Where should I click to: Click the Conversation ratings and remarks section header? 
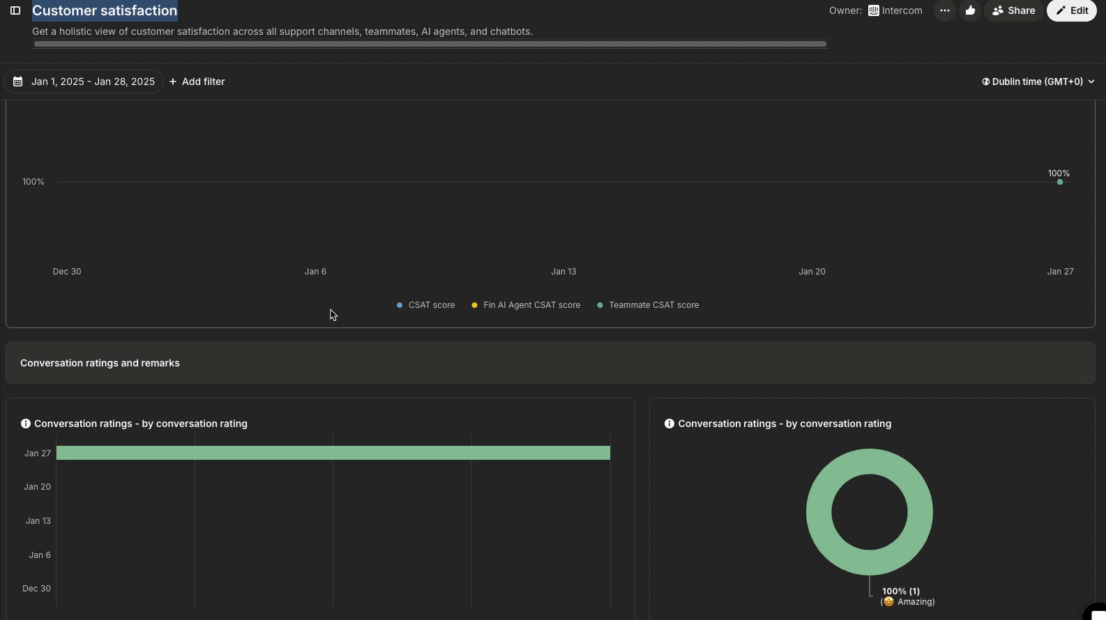coord(550,363)
